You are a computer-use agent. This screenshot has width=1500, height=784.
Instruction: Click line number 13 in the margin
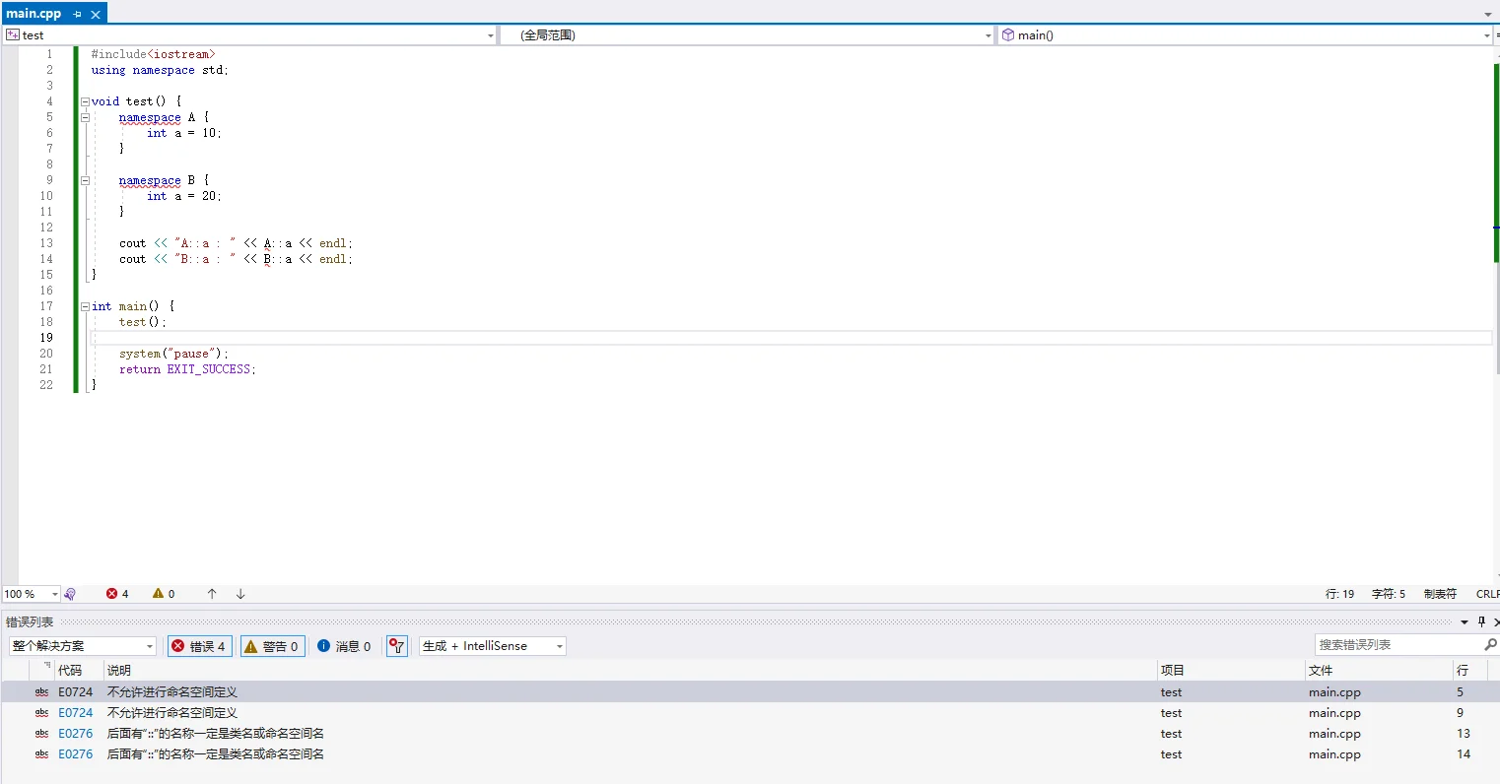(46, 243)
